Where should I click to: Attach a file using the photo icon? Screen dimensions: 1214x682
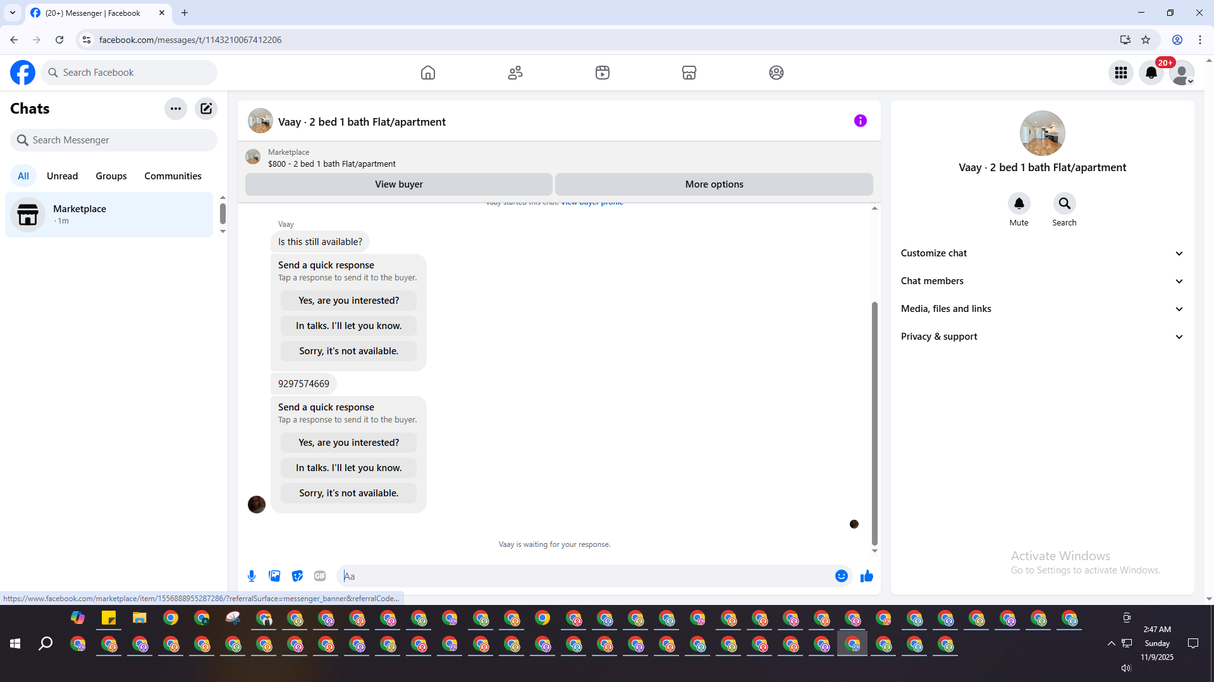tap(274, 576)
